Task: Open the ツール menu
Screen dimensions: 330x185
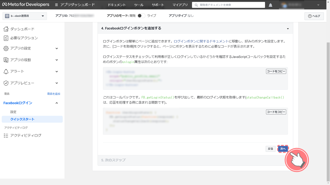Action: click(139, 5)
